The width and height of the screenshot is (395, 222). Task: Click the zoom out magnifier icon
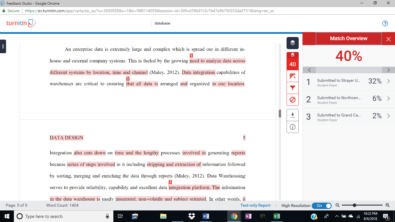tap(337, 205)
